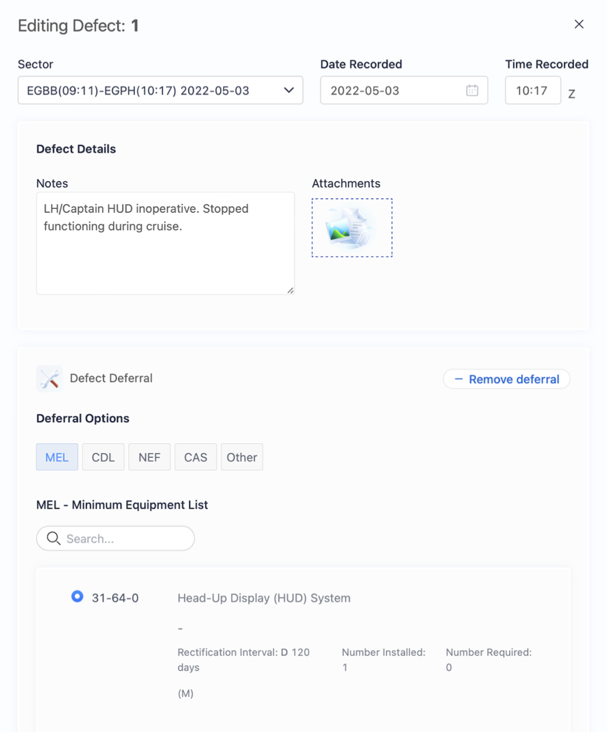Click the magnifier icon in the search box
This screenshot has width=607, height=744.
[x=54, y=538]
